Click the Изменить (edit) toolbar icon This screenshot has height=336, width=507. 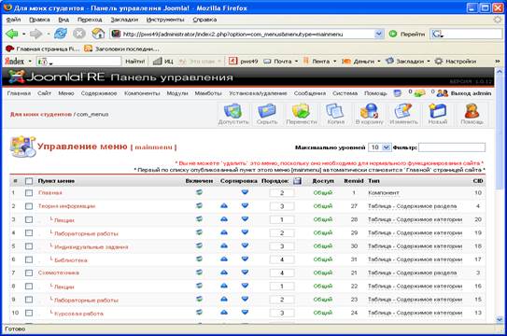pyautogui.click(x=403, y=114)
